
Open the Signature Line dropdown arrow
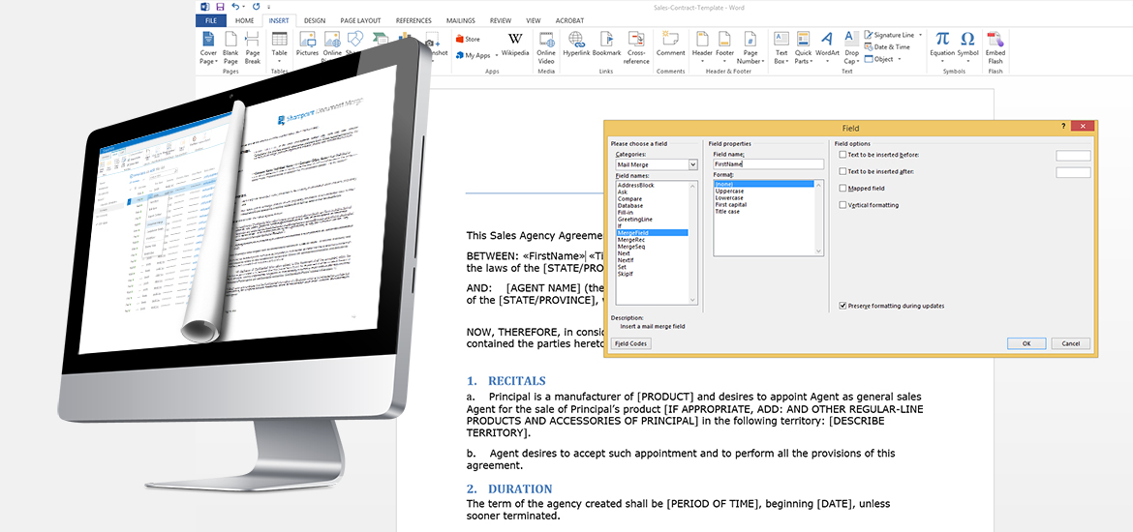(921, 35)
